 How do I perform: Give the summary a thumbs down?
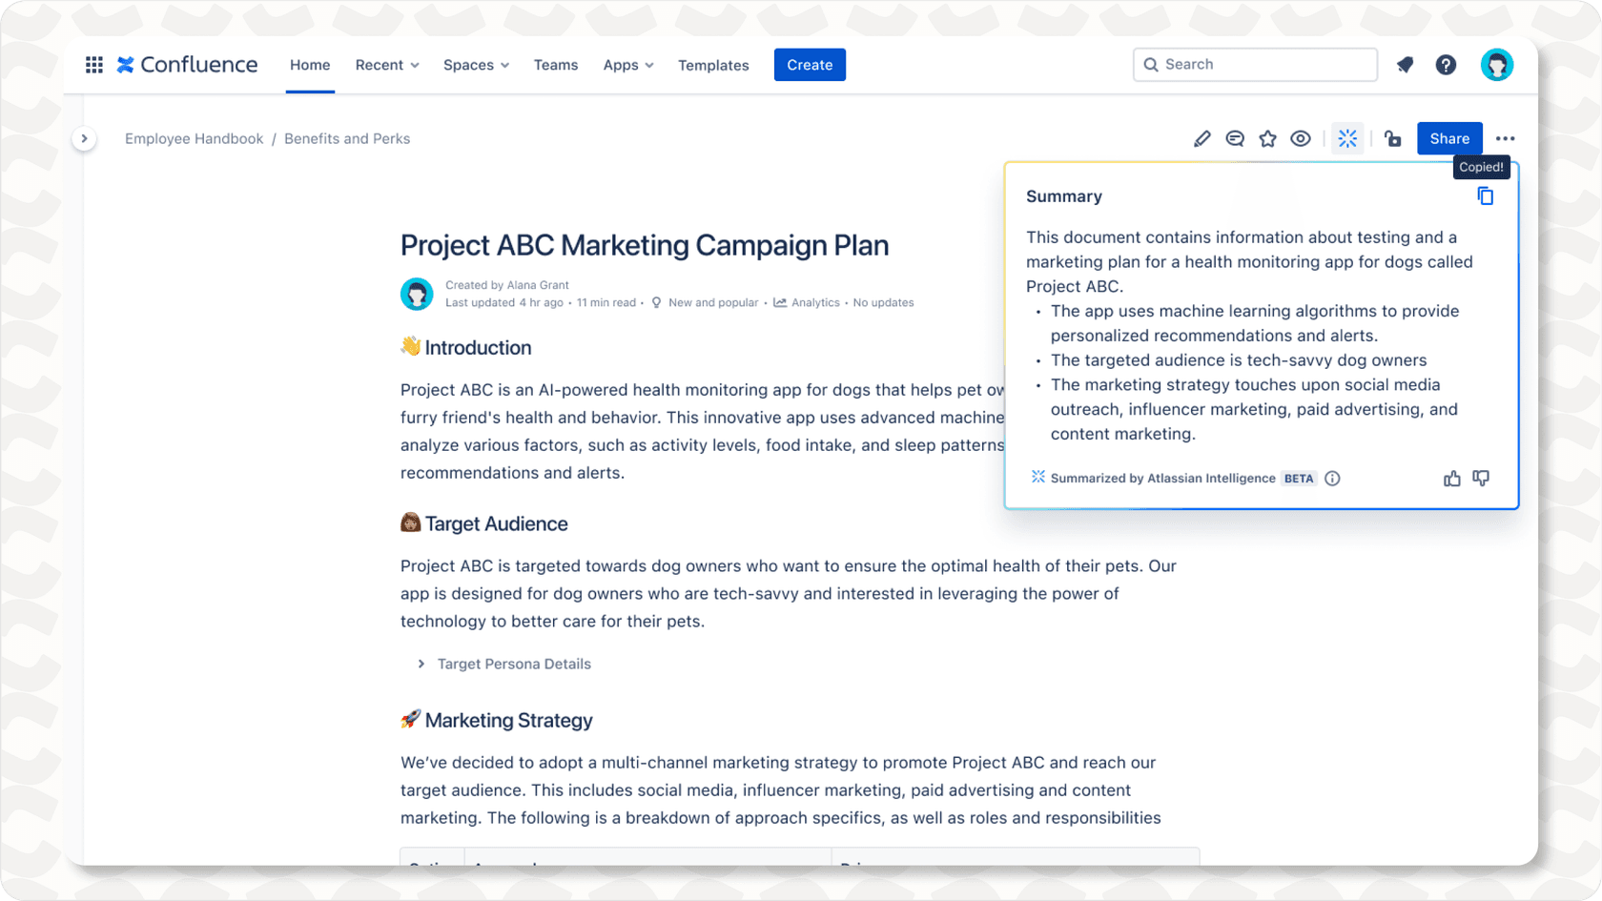click(x=1481, y=478)
